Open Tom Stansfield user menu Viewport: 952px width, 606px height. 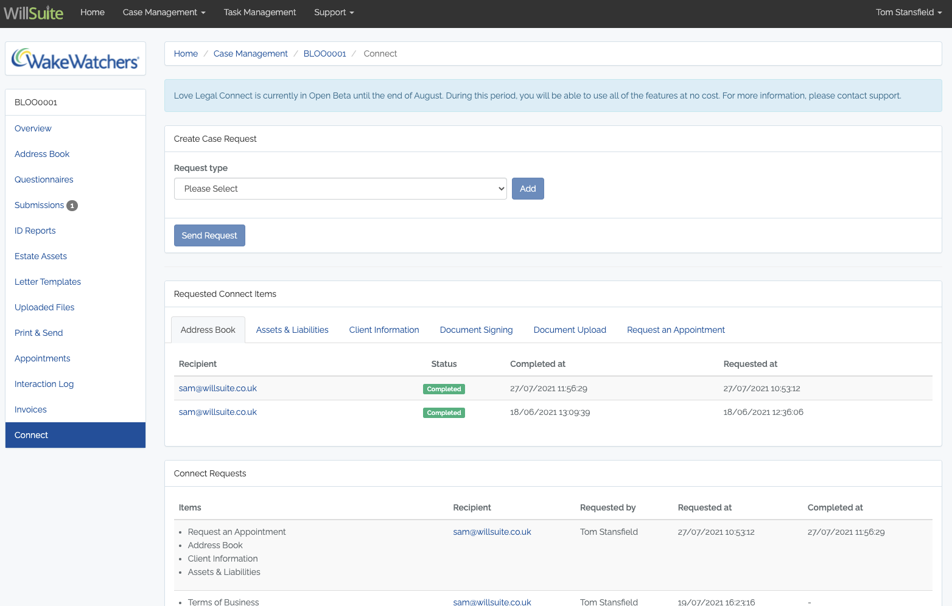pyautogui.click(x=908, y=12)
